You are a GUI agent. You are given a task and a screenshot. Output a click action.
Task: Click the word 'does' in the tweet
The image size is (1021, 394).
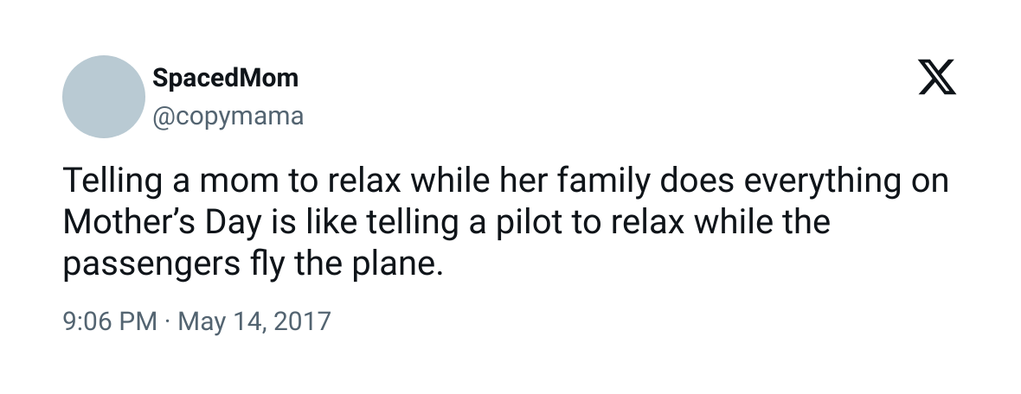697,180
